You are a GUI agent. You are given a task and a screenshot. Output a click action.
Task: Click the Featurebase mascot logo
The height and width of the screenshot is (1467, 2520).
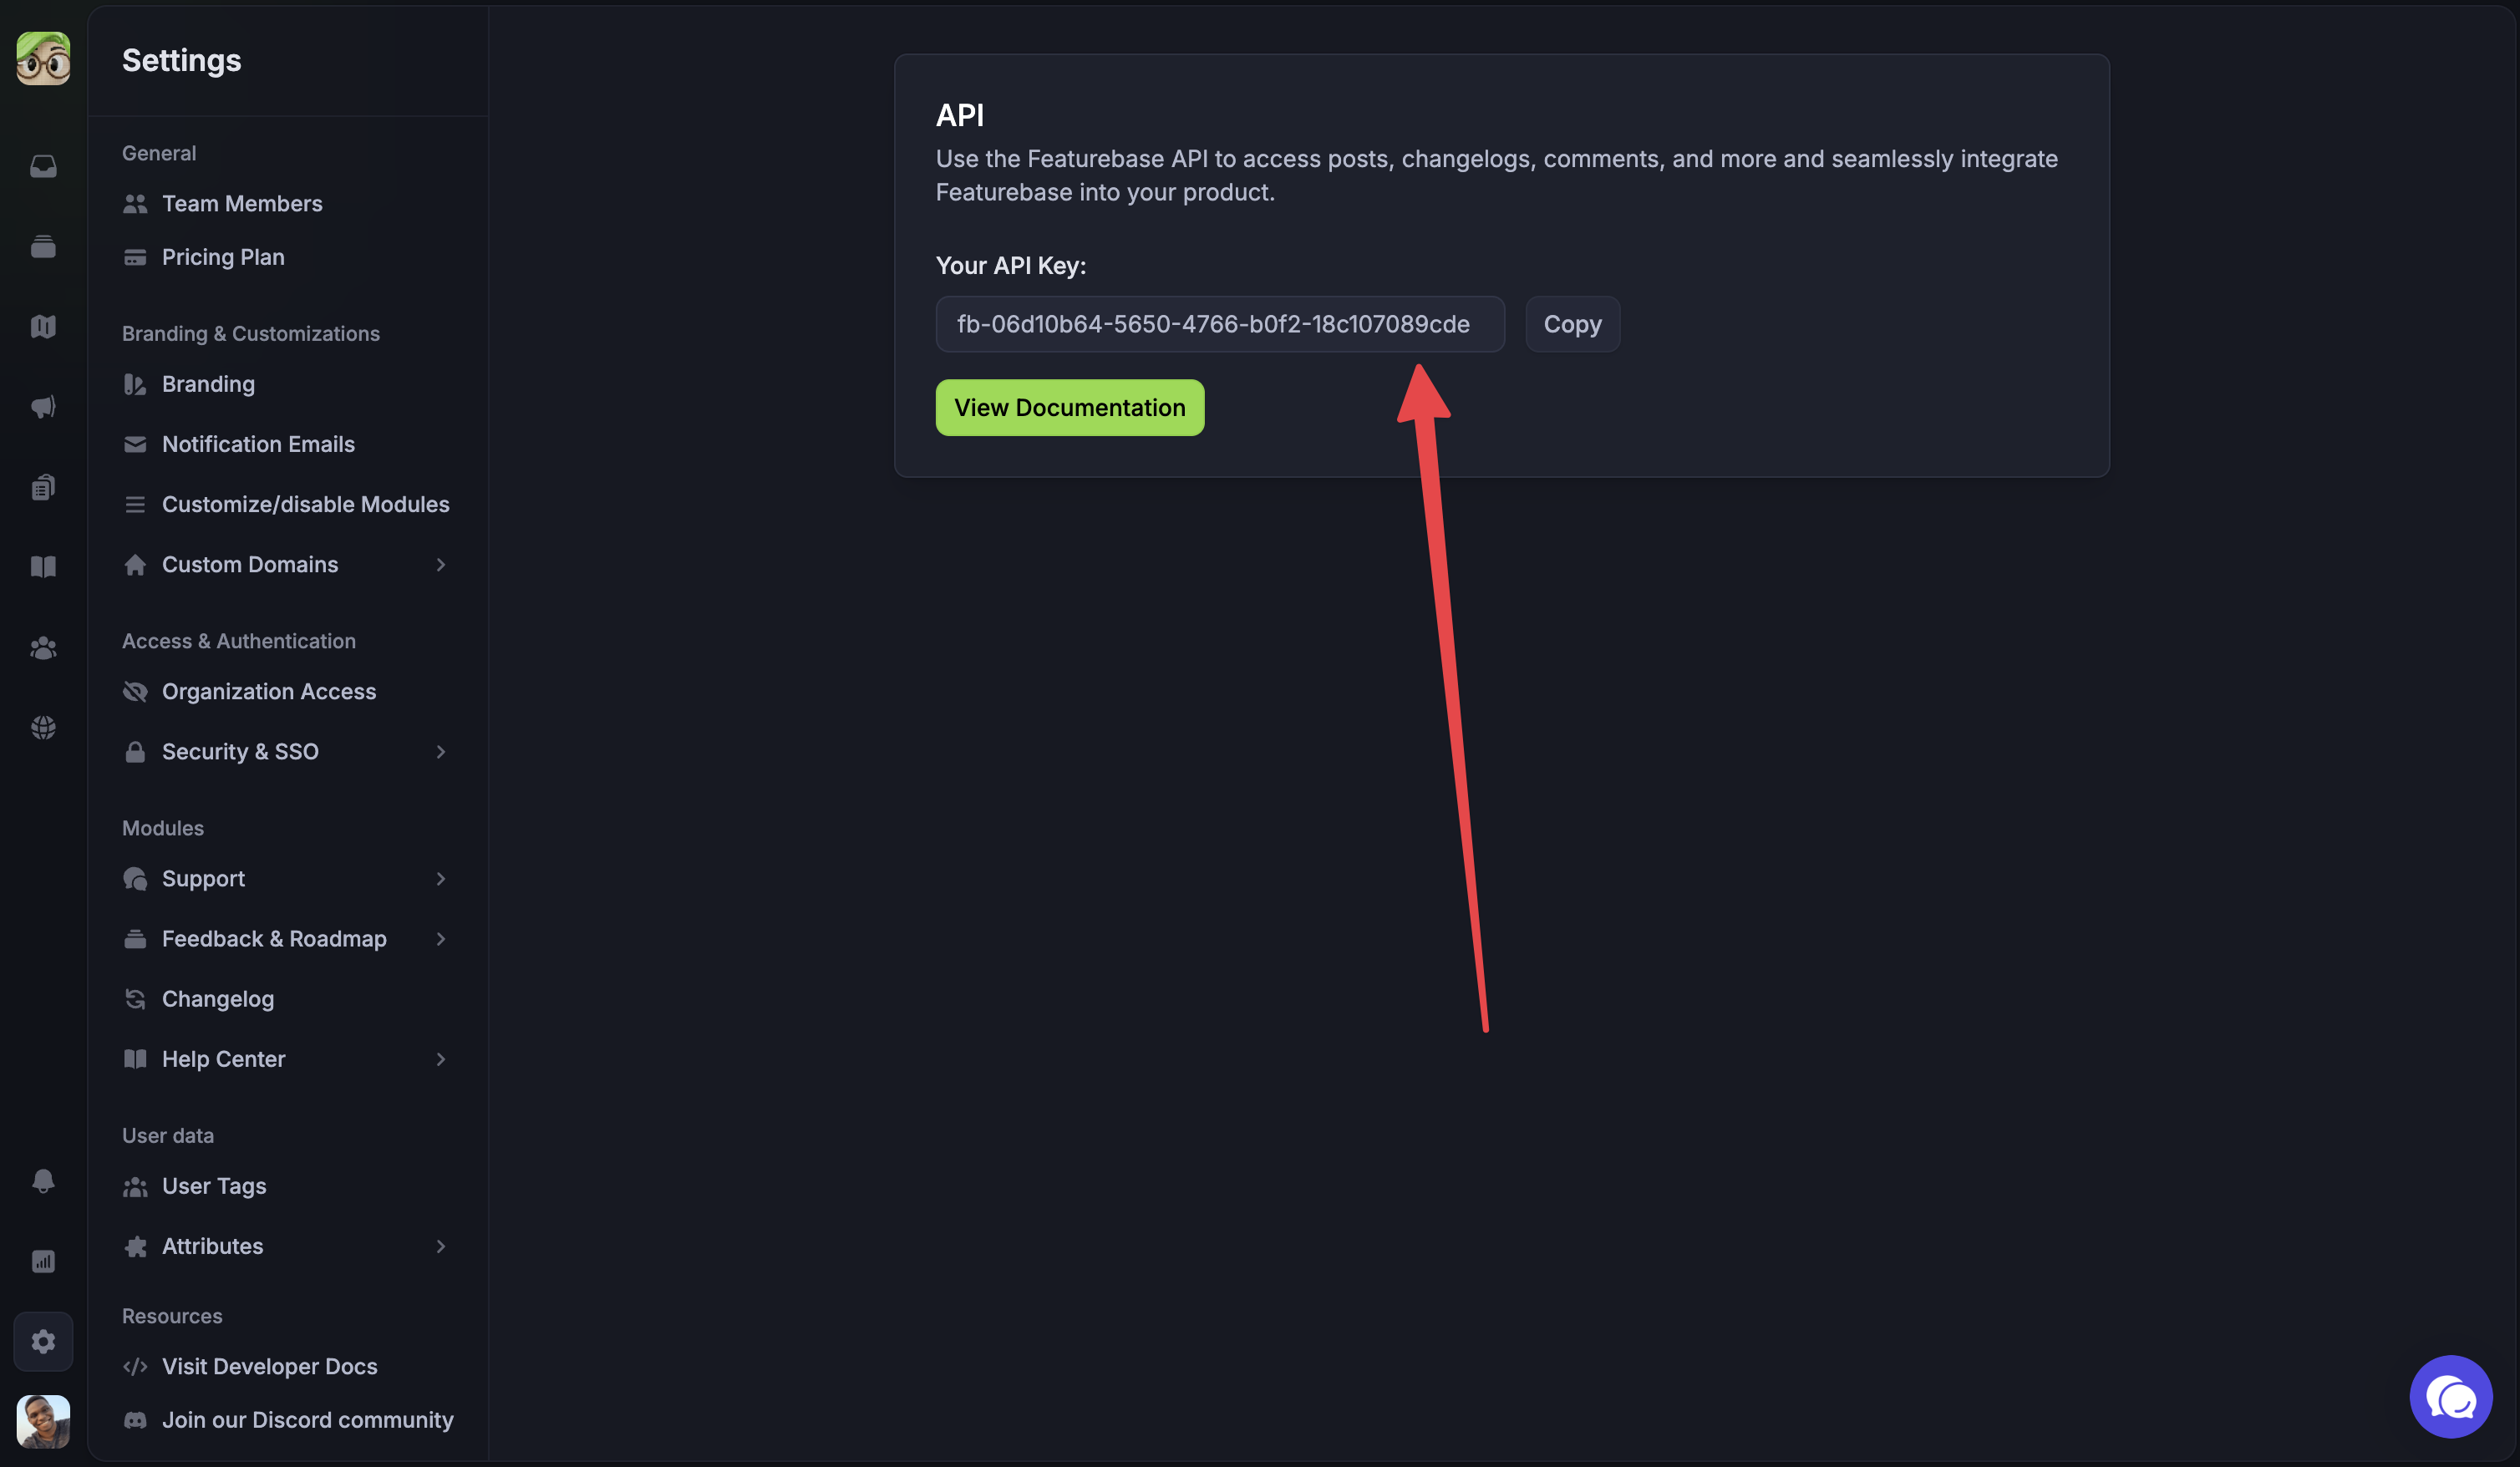coord(43,58)
